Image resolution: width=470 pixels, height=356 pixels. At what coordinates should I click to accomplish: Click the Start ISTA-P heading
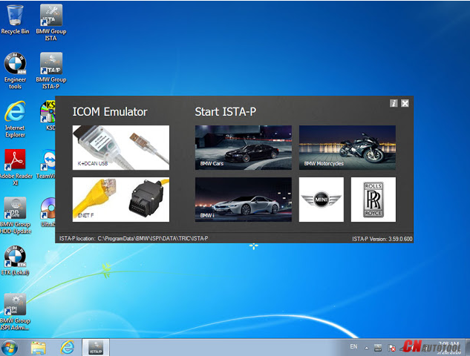click(x=226, y=112)
